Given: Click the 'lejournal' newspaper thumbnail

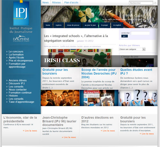Looking at the screenshot, I should click(99, 98).
